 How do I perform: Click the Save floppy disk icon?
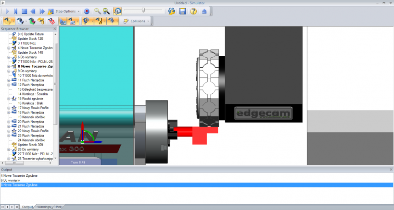pos(182,11)
